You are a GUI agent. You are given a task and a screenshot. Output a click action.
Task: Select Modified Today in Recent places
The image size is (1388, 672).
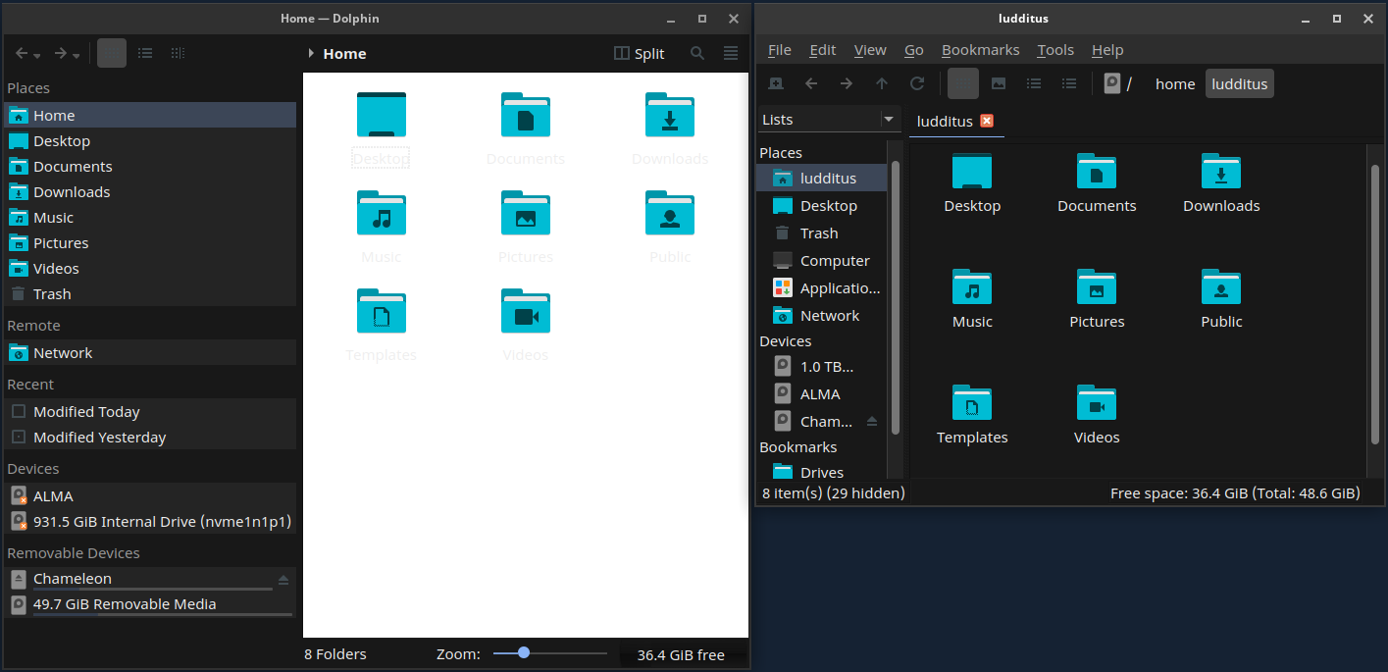point(86,412)
